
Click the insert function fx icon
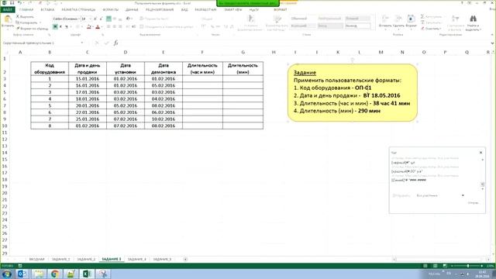click(115, 43)
